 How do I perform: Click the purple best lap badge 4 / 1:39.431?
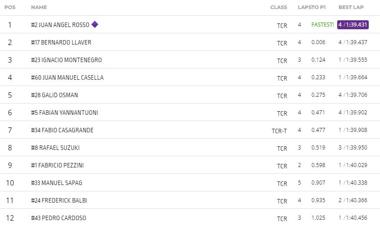(353, 25)
